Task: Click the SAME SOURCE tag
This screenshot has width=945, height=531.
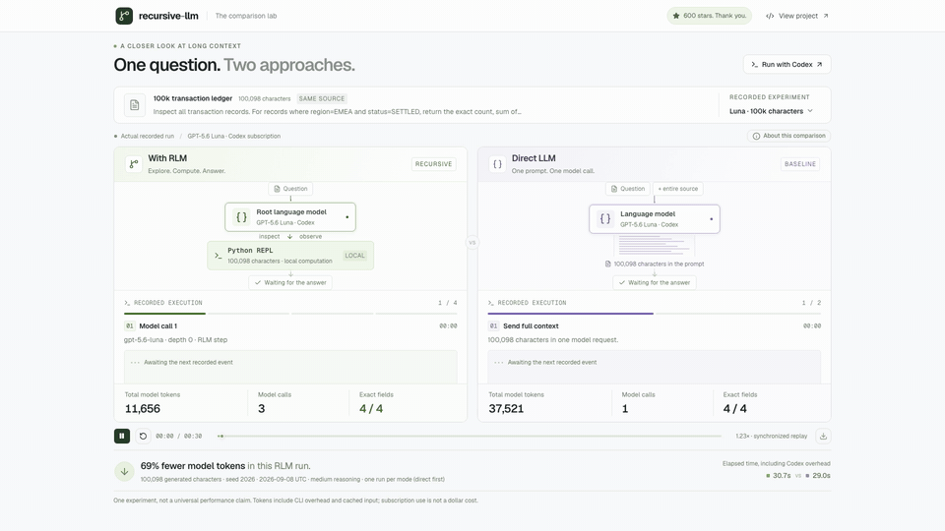Action: (322, 98)
